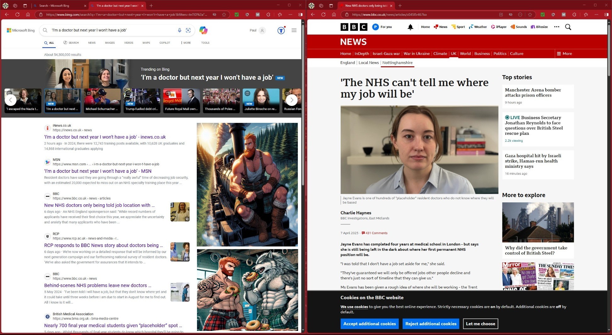Select the Bing VIDEOS tab

(128, 43)
